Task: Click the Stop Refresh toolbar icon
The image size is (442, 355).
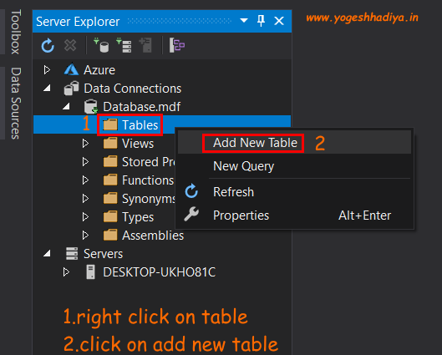Action: pos(70,45)
